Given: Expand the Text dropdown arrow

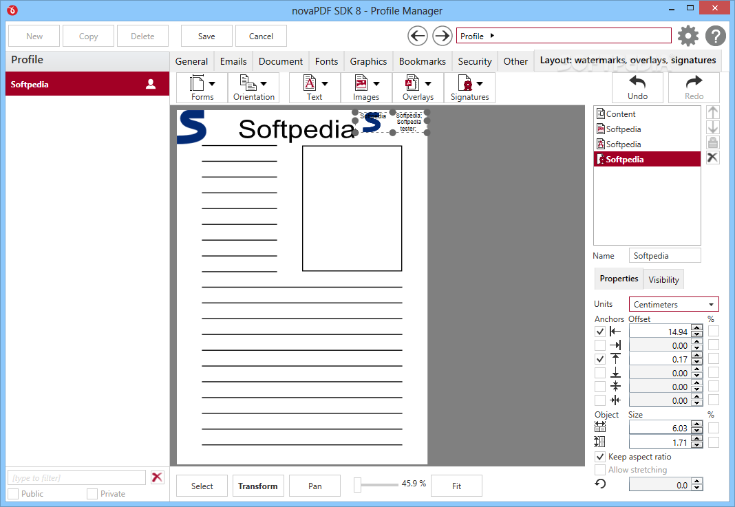Looking at the screenshot, I should click(325, 84).
